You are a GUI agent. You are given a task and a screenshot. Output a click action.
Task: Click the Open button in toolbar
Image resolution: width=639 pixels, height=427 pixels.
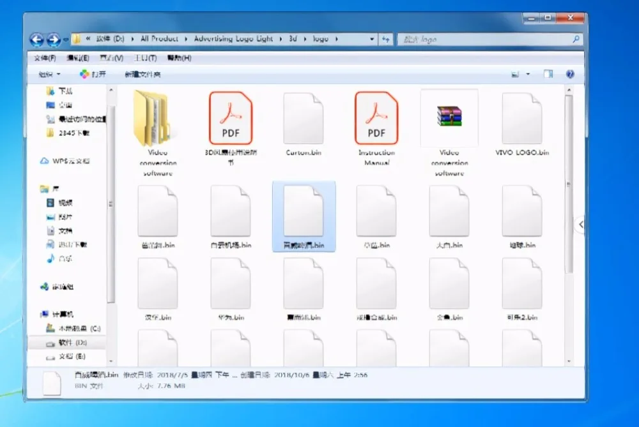93,74
